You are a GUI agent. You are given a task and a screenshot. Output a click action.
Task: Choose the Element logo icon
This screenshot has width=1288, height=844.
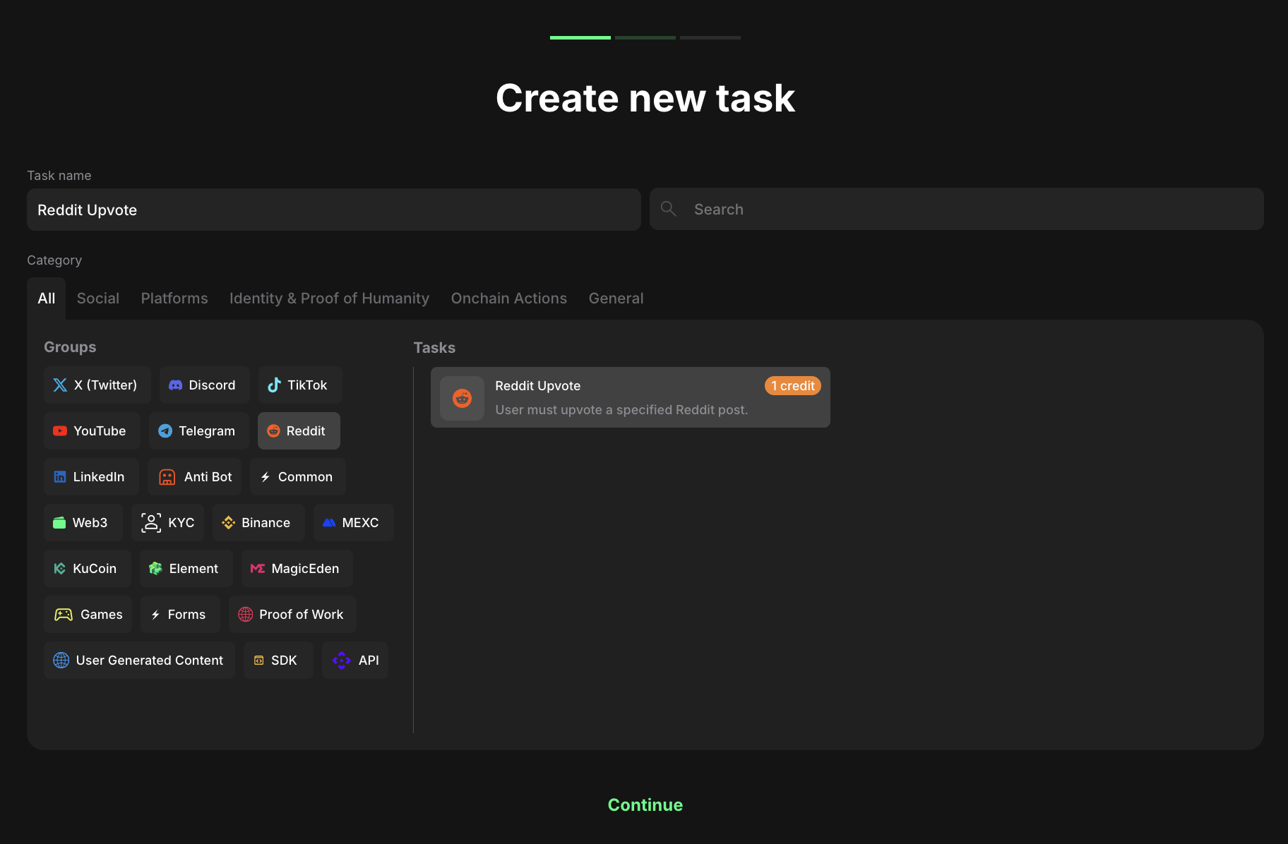tap(155, 569)
